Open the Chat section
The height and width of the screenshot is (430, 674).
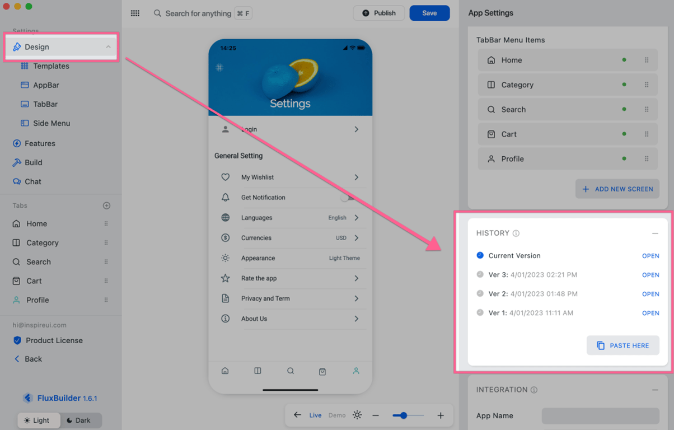click(32, 181)
